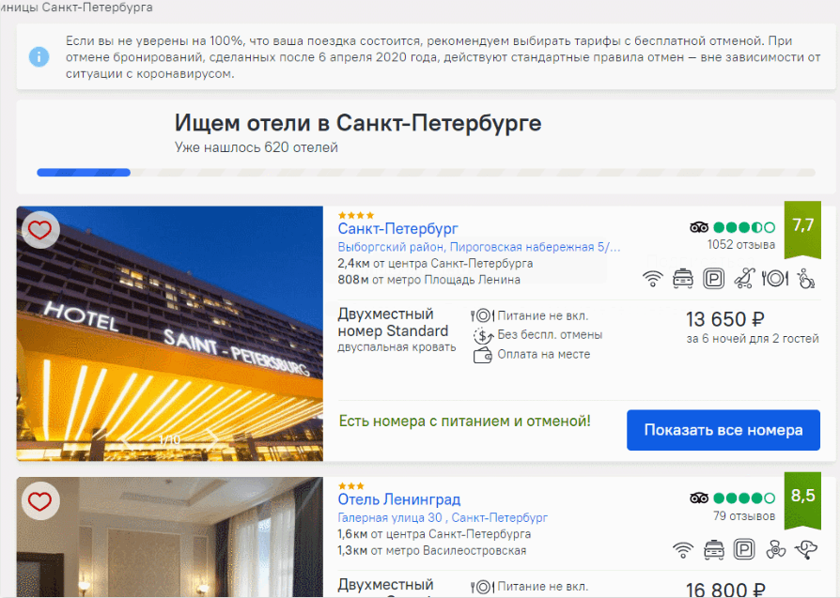Open the Санкт-Петербург hotel title link
840x598 pixels.
tap(397, 229)
